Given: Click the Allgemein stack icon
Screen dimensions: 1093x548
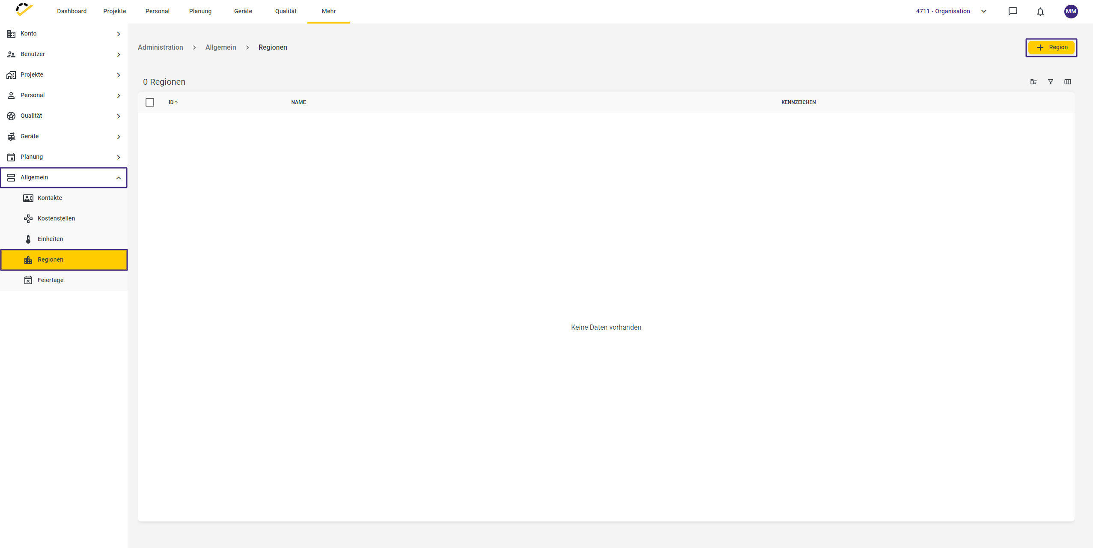Looking at the screenshot, I should click(11, 178).
